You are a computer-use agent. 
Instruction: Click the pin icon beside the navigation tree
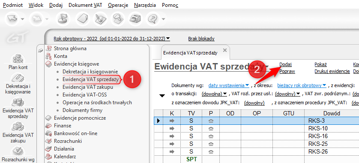(41, 50)
